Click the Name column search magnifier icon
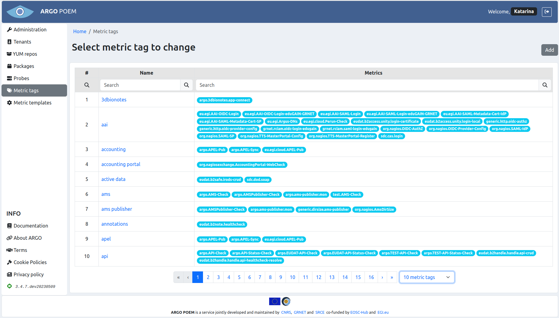Viewport: 559px width, 318px height. tap(187, 85)
